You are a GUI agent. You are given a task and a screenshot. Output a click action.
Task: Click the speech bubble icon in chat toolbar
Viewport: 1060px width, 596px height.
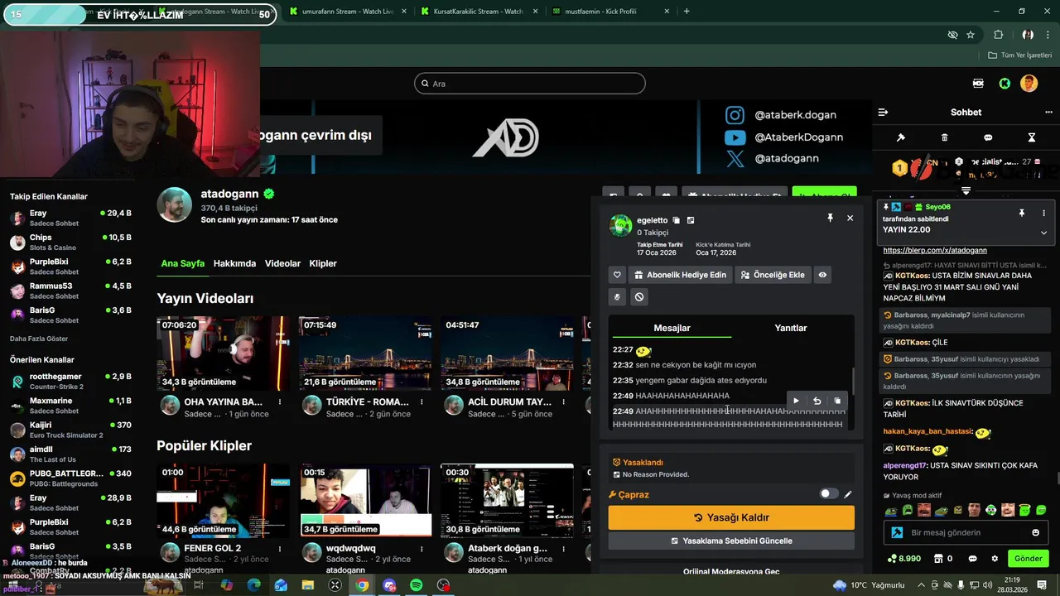pos(988,137)
